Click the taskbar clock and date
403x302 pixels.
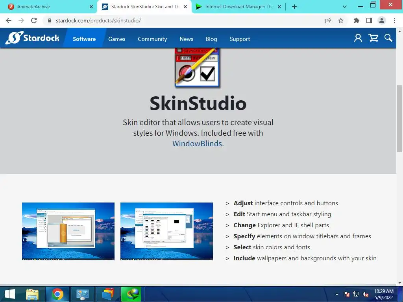(x=383, y=294)
